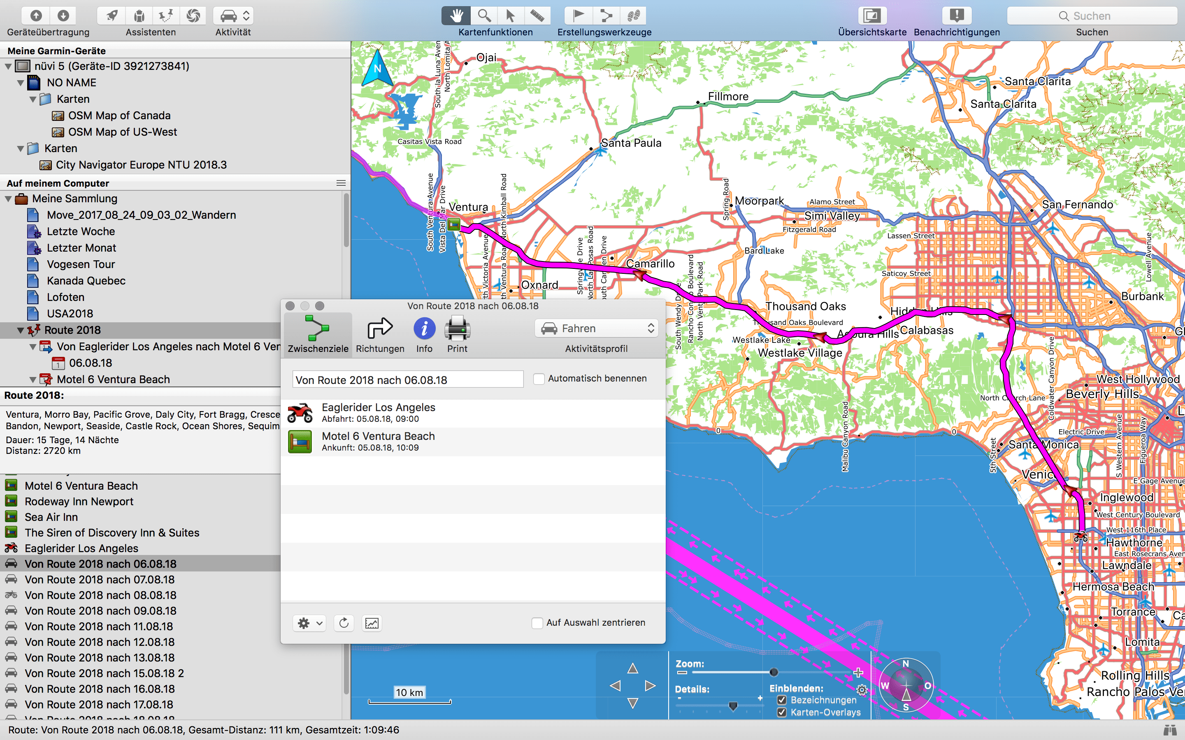This screenshot has width=1185, height=740.
Task: Pan map down with triangle arrow
Action: click(x=633, y=703)
